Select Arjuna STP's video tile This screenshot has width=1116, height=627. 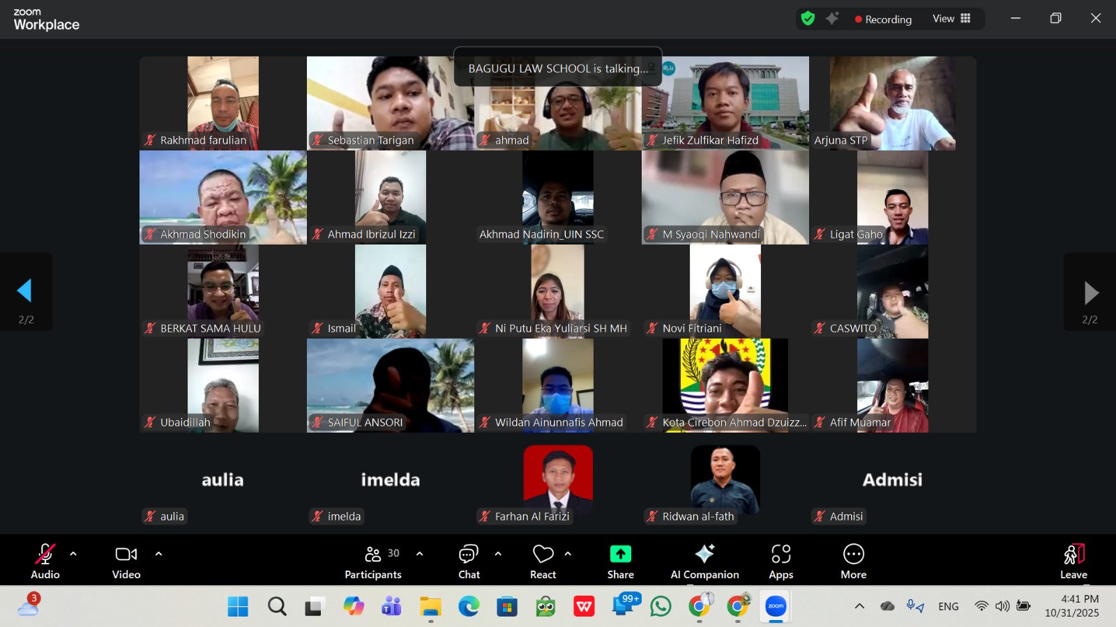892,103
